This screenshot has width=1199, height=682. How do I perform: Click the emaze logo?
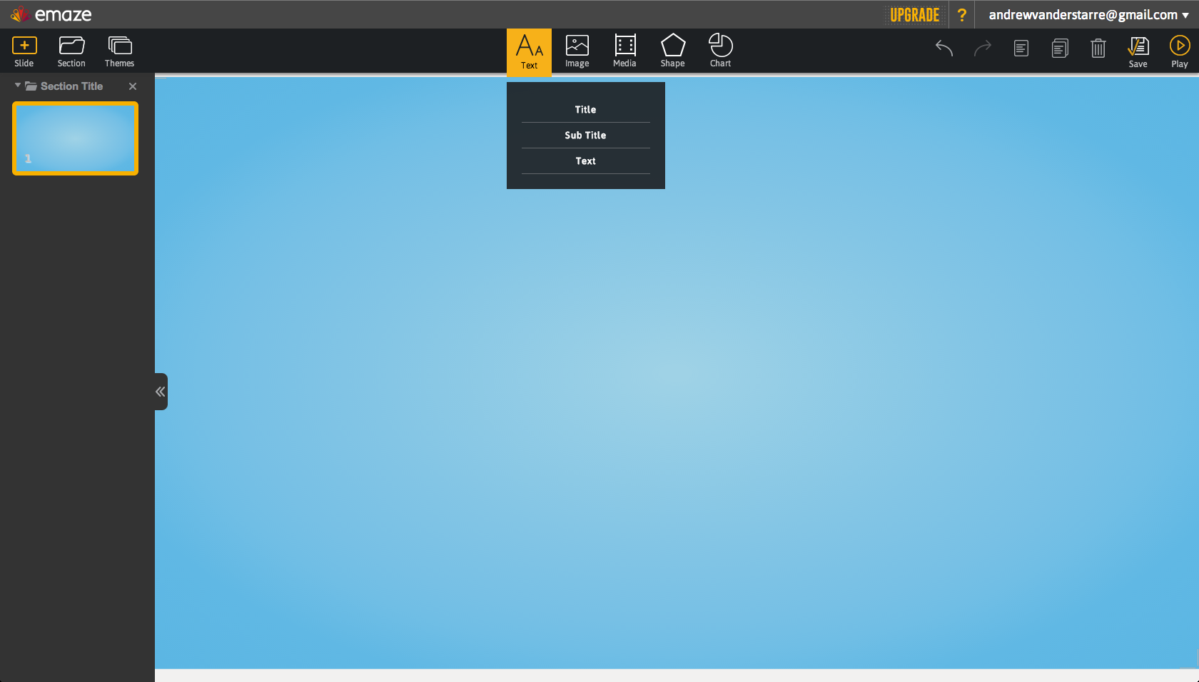(x=51, y=14)
